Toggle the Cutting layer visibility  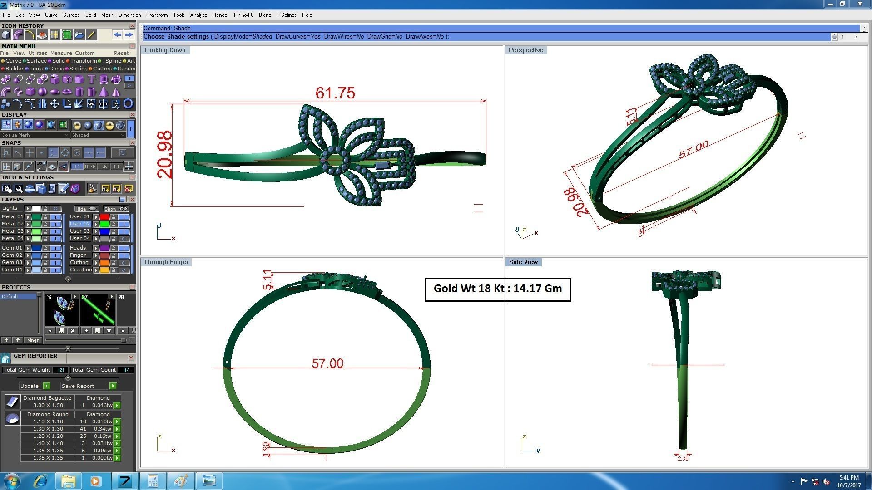pos(124,263)
